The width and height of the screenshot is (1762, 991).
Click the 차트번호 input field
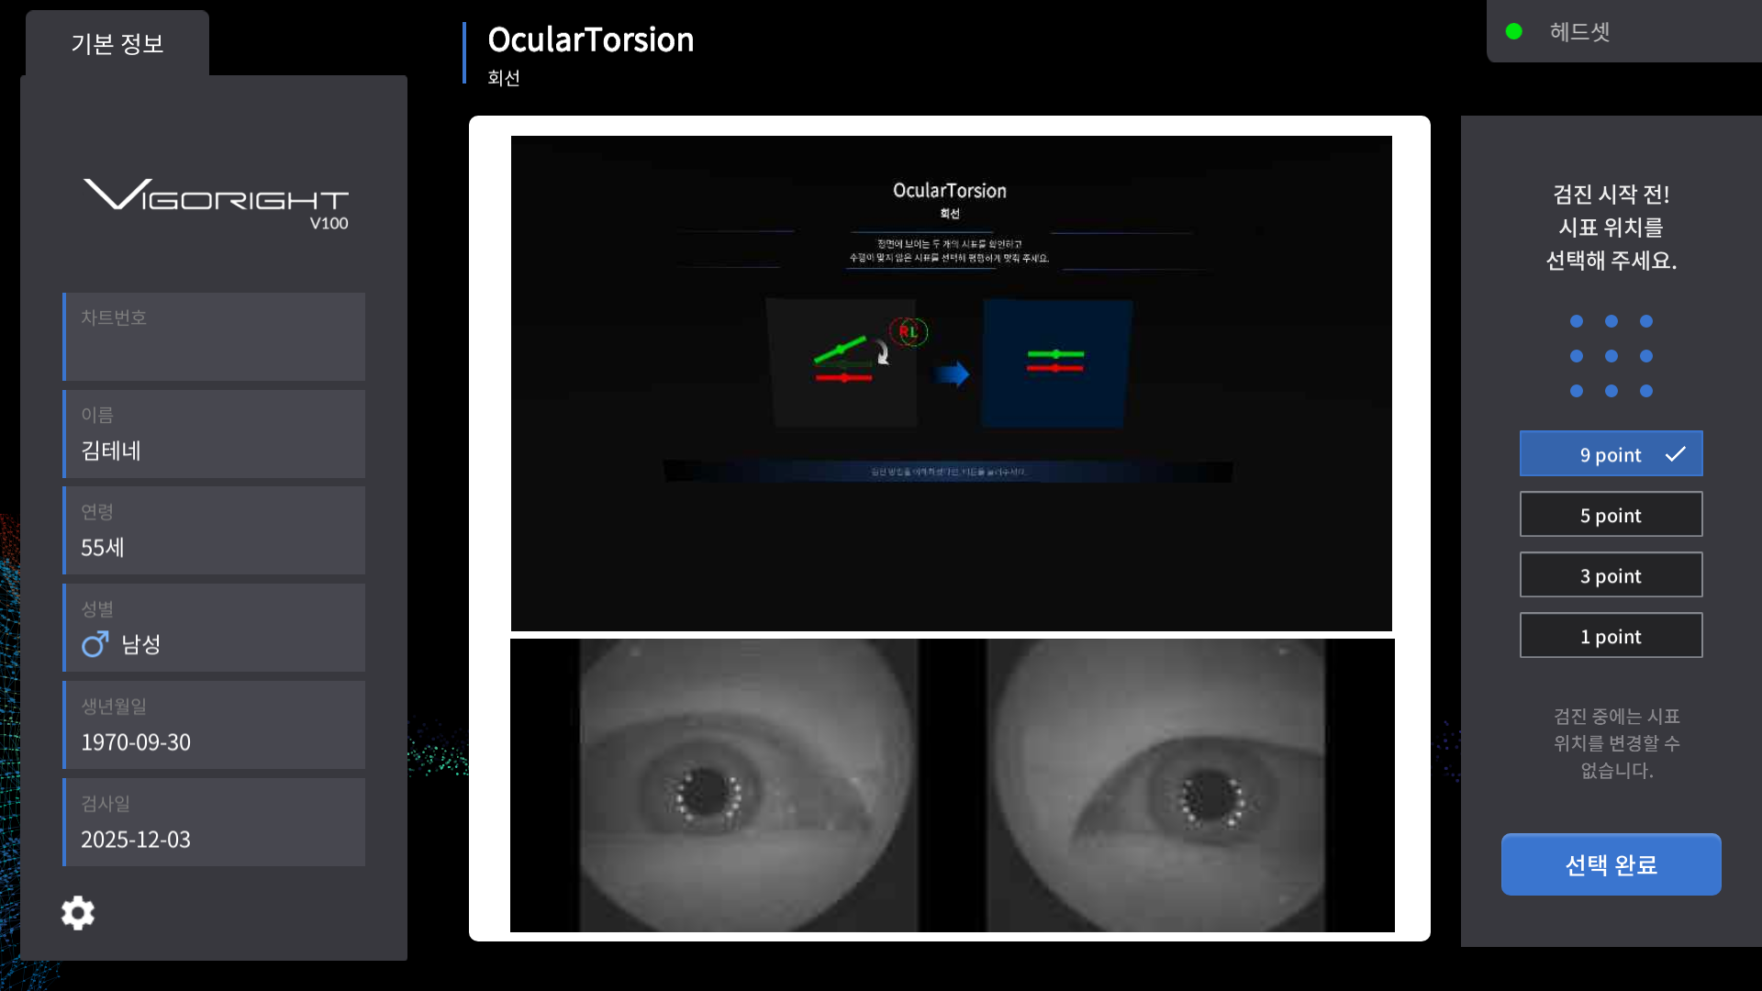click(214, 337)
